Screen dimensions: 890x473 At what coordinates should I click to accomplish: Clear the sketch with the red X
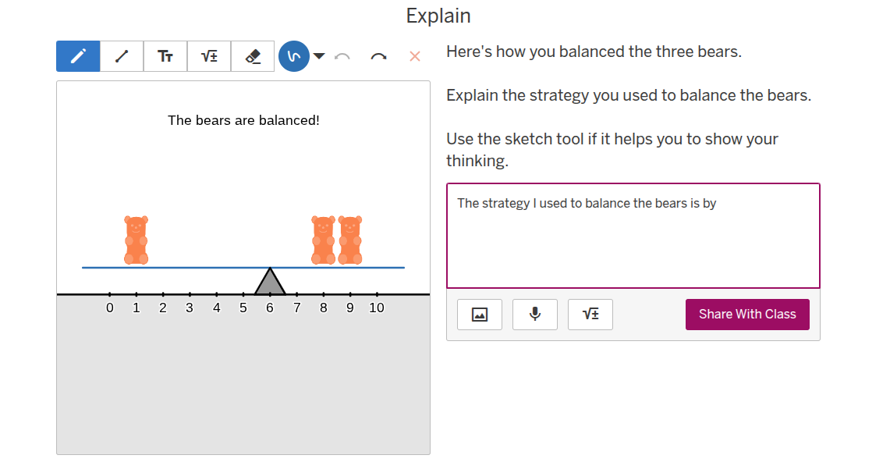pos(415,56)
